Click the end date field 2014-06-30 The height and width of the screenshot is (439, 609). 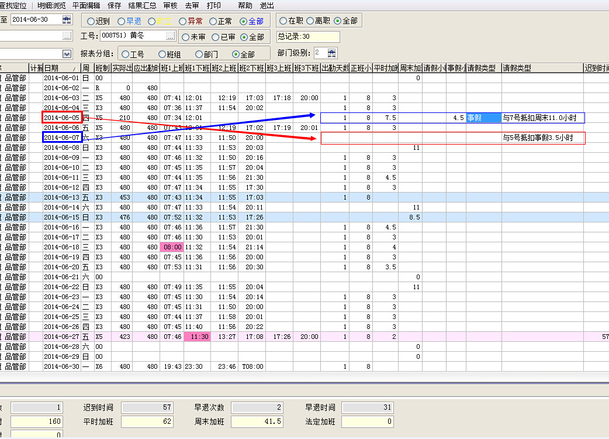point(36,19)
